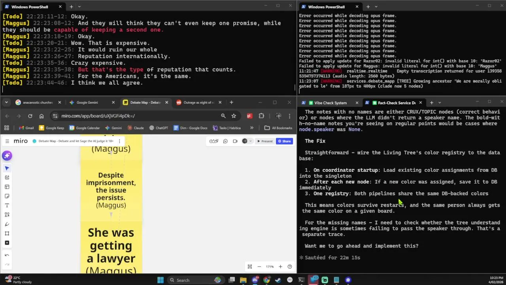Open Chrome extensions puzzle icon
This screenshot has height=285, width=506.
(261, 116)
